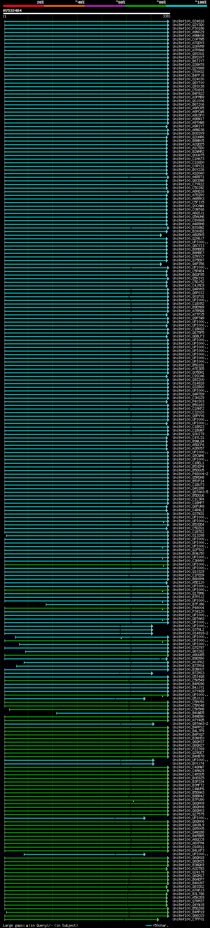Click hit label UniRef100_A9U3F0
The height and width of the screenshot is (928, 210).
(x=188, y=115)
